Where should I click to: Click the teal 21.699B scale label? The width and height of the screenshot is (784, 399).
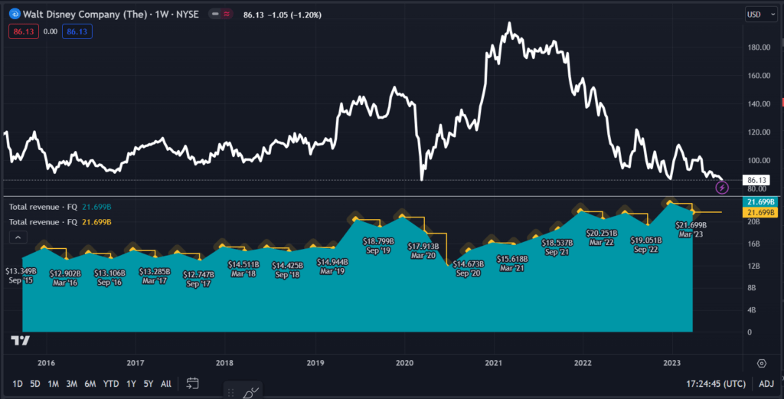click(x=760, y=202)
